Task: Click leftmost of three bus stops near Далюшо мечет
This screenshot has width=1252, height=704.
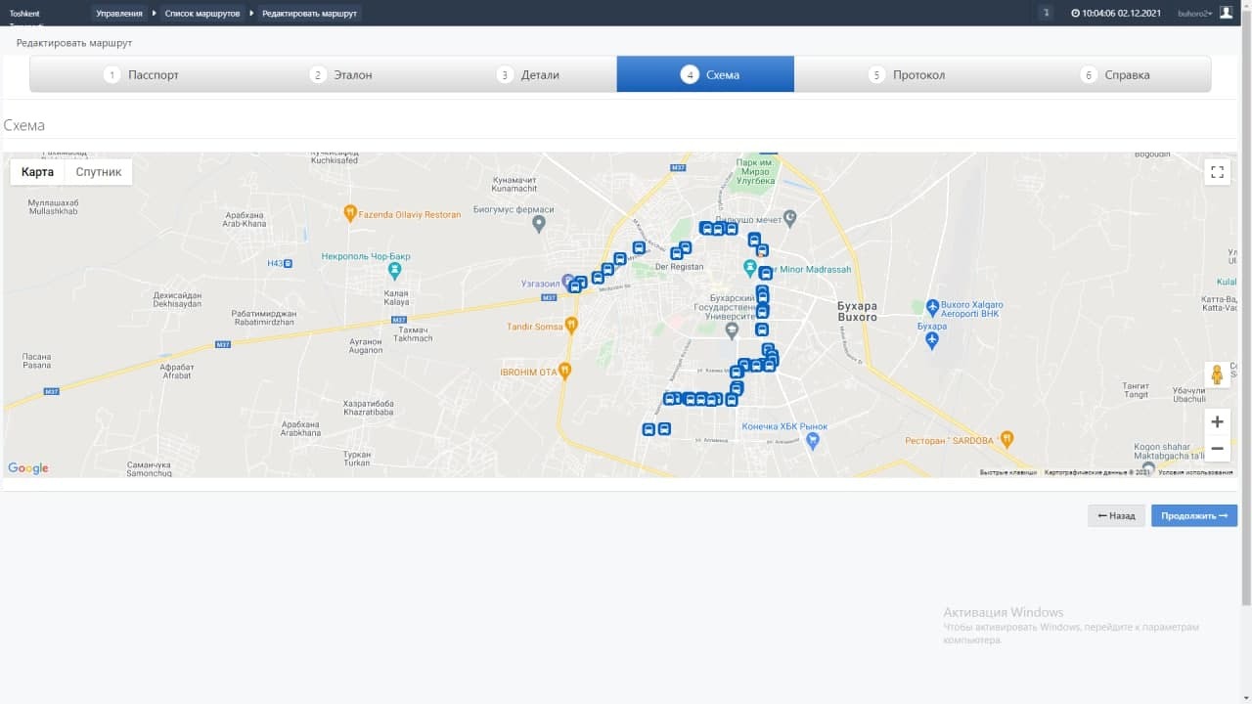Action: tap(706, 228)
